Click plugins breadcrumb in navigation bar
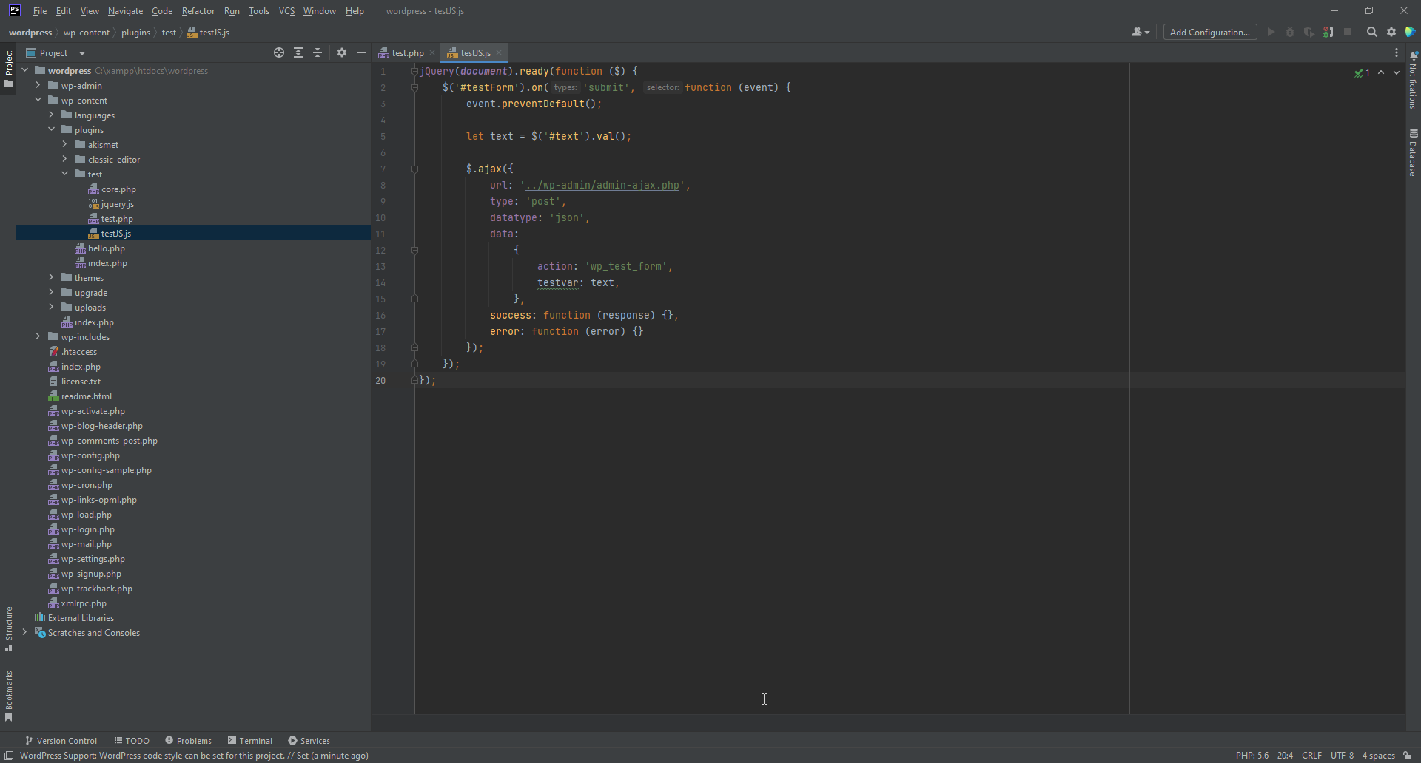This screenshot has width=1421, height=763. point(135,33)
